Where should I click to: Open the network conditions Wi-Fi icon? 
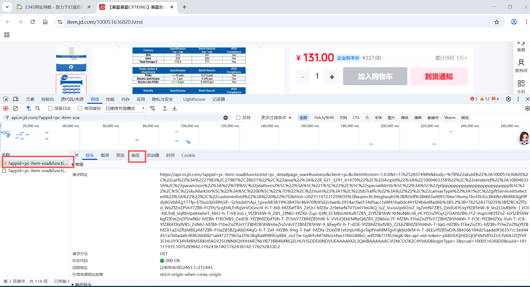click(x=152, y=109)
